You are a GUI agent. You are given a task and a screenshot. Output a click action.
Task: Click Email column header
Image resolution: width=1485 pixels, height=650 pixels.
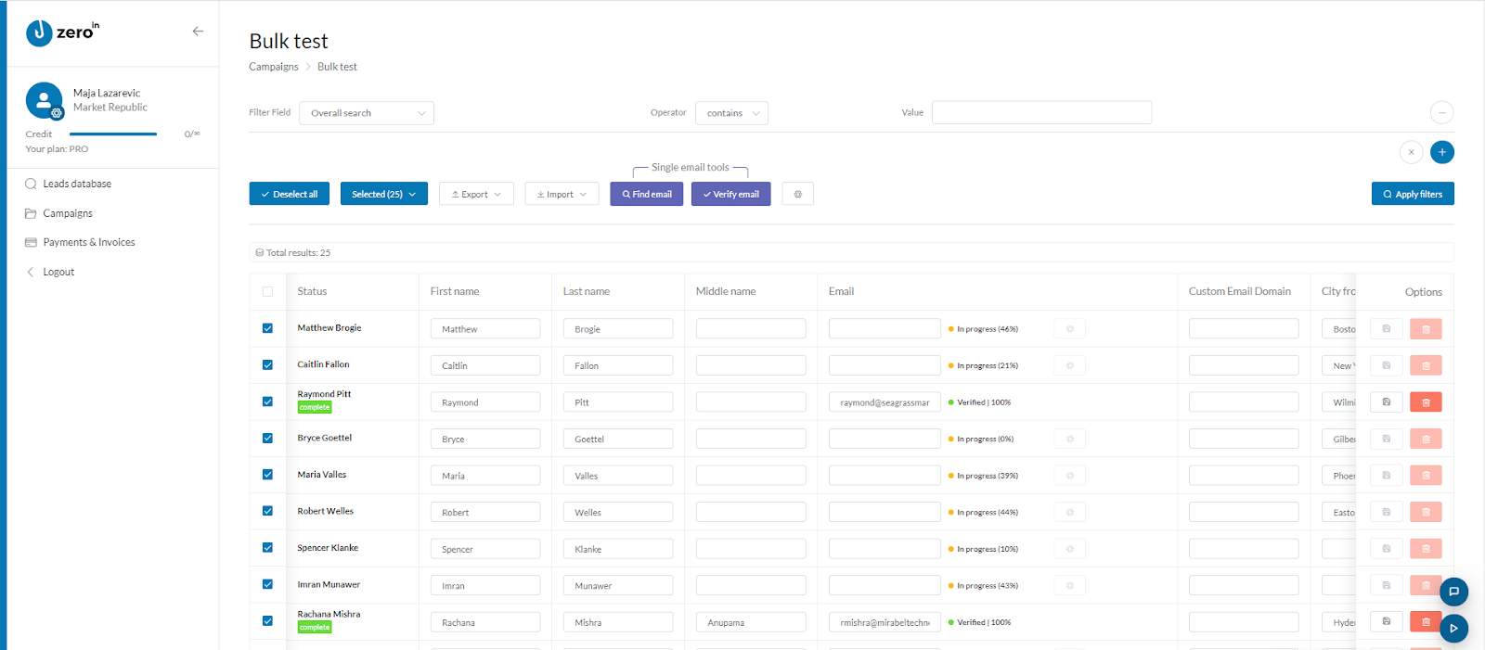click(841, 291)
